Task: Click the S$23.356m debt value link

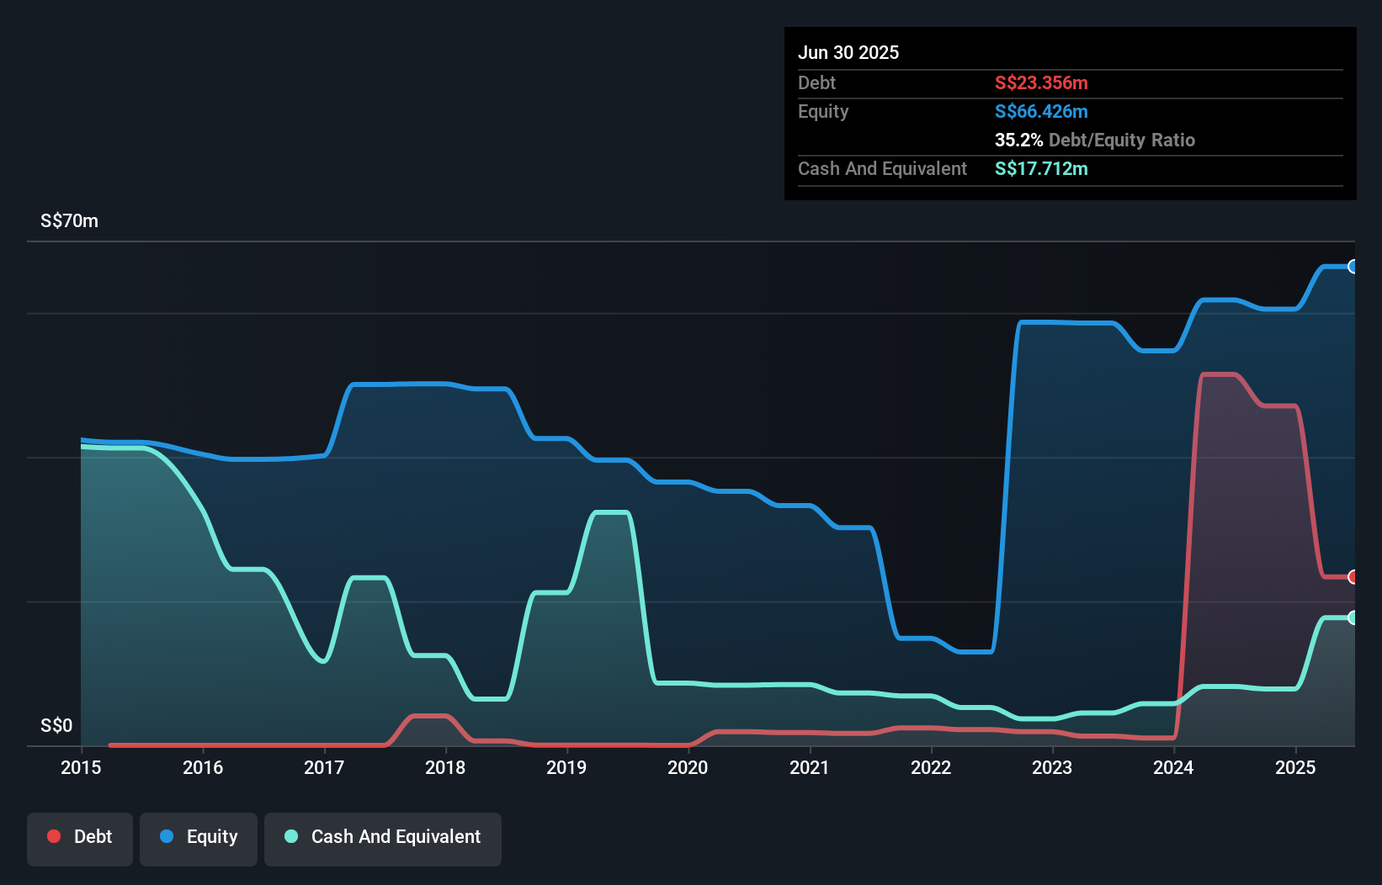Action: (x=1041, y=82)
